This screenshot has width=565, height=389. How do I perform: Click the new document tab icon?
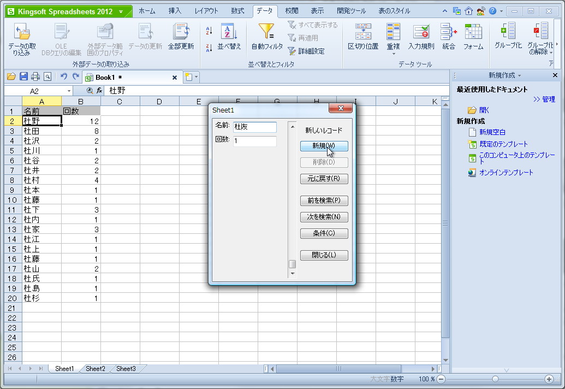(188, 77)
